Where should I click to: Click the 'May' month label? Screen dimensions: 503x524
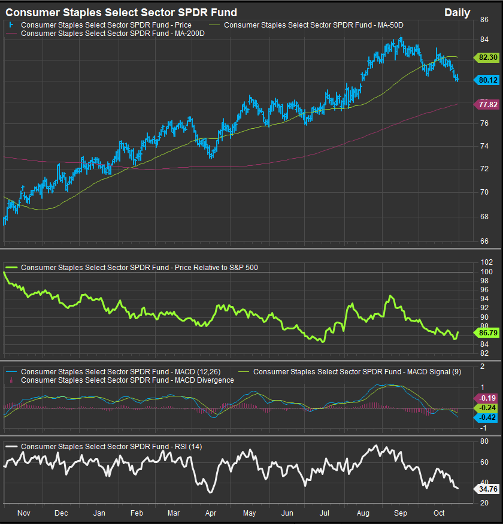pyautogui.click(x=249, y=513)
